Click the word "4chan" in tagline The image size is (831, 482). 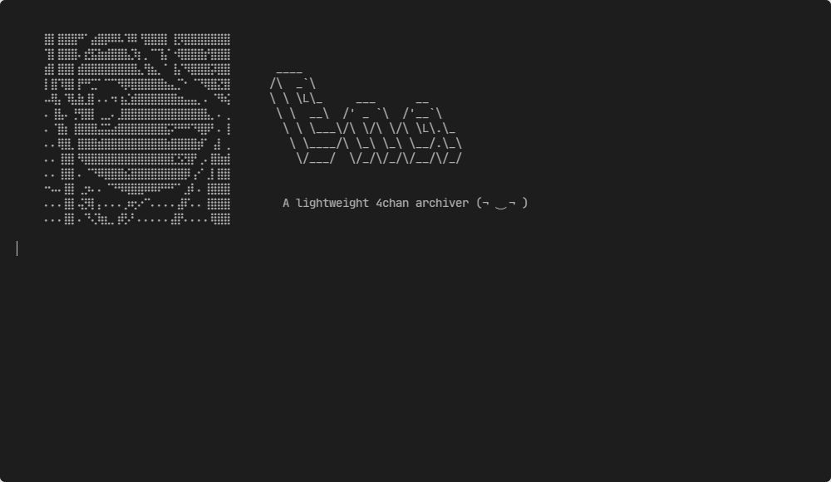[x=392, y=203]
